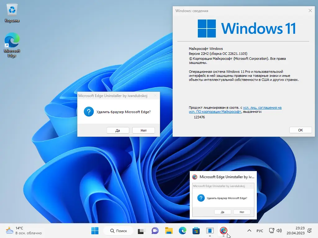Open Microsoft Store from the taskbar
Screen dimensions: 318x238
tap(196, 231)
